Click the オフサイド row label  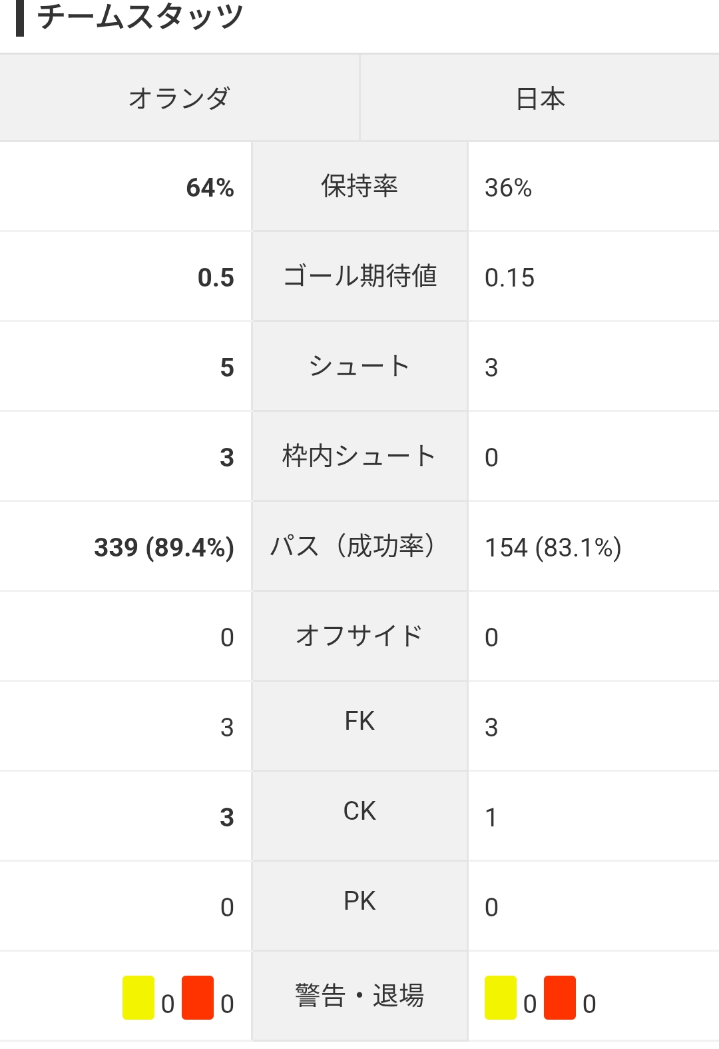pyautogui.click(x=359, y=636)
